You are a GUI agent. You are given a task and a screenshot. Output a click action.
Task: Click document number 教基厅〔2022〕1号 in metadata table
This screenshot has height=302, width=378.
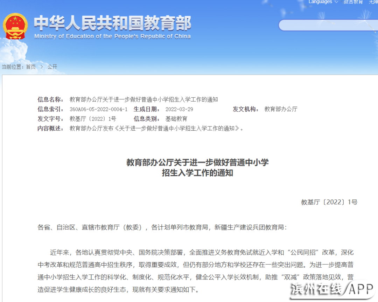tap(93, 119)
